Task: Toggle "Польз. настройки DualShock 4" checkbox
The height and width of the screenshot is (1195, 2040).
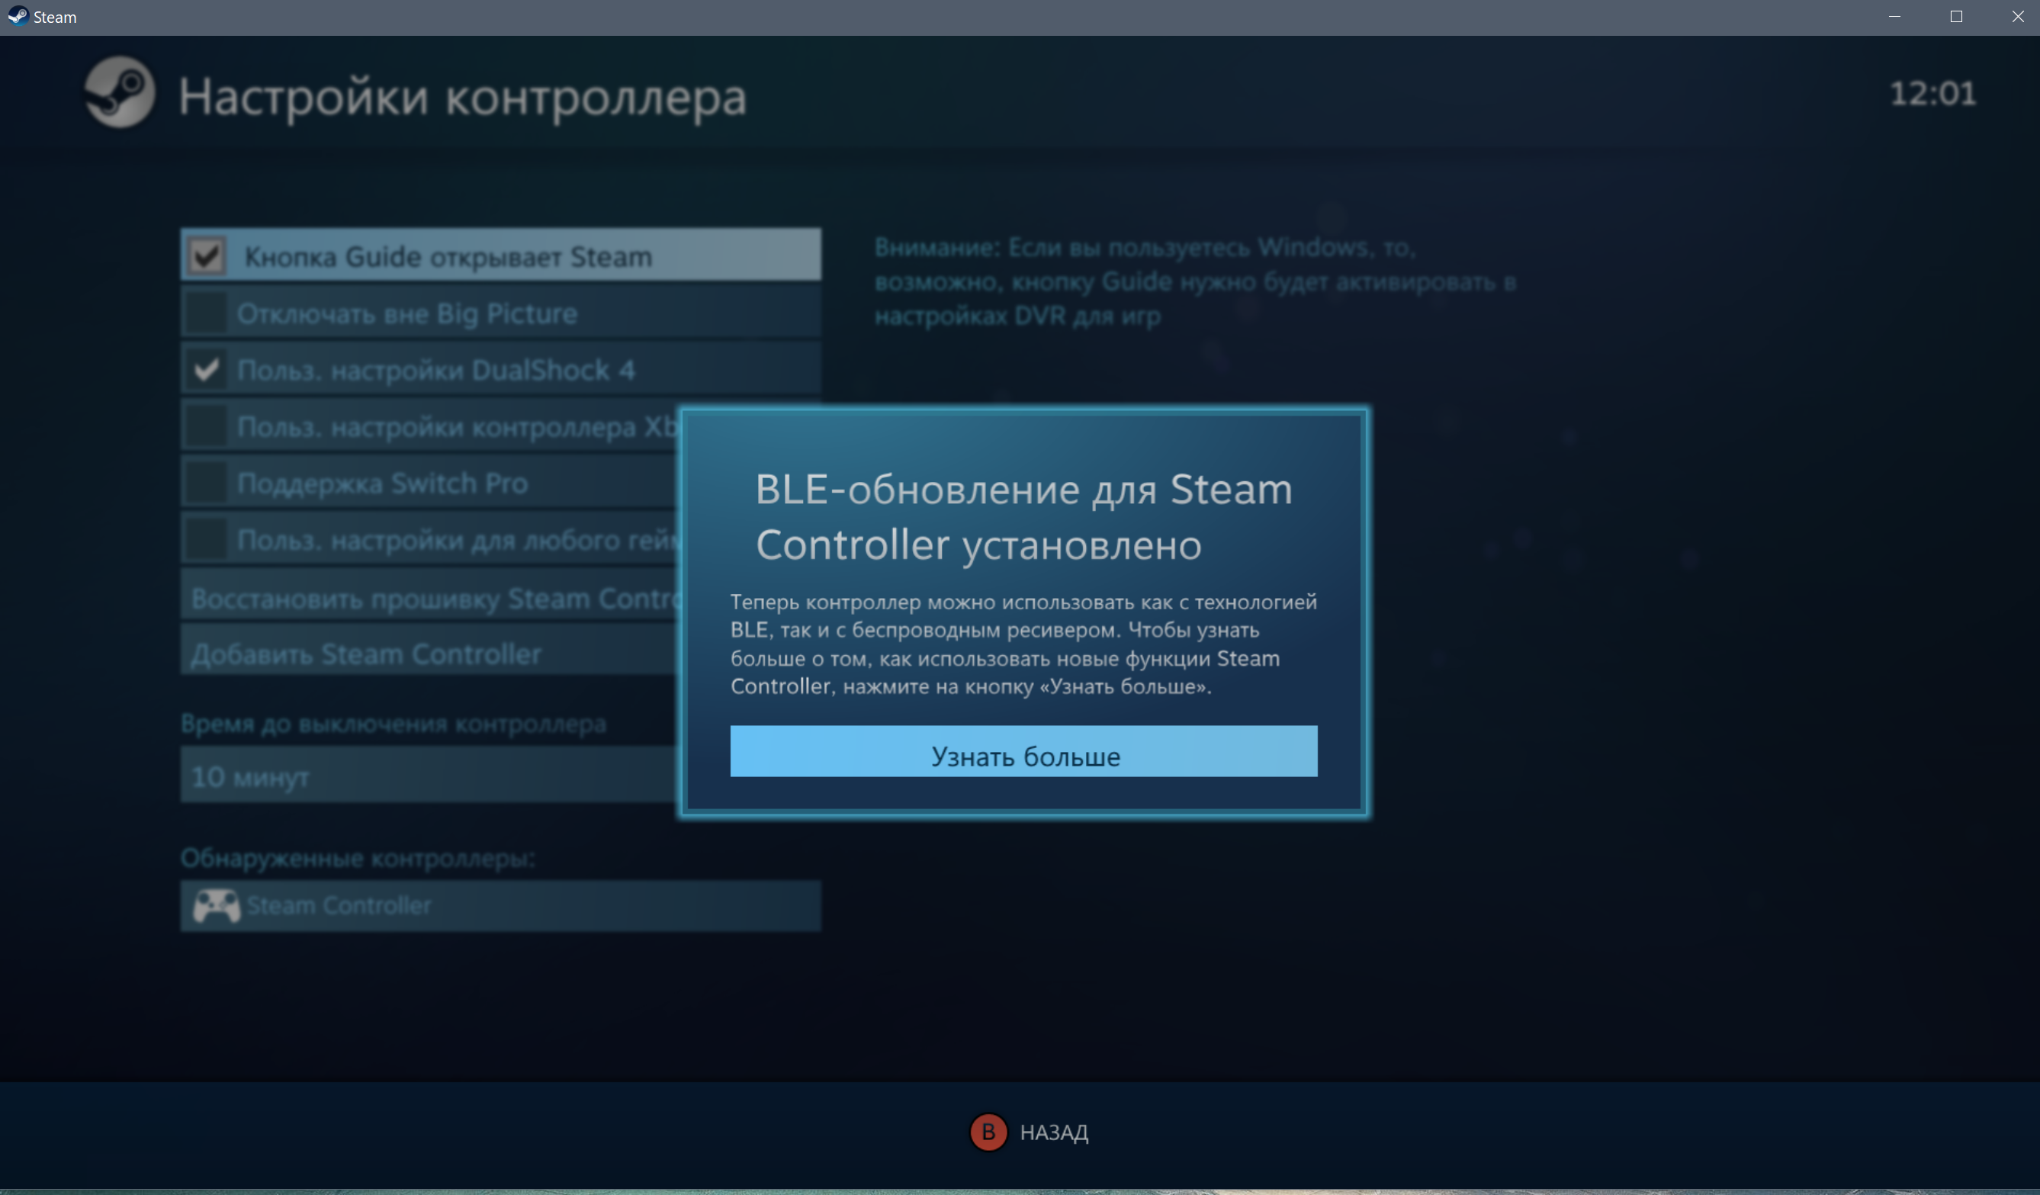Action: [x=207, y=369]
